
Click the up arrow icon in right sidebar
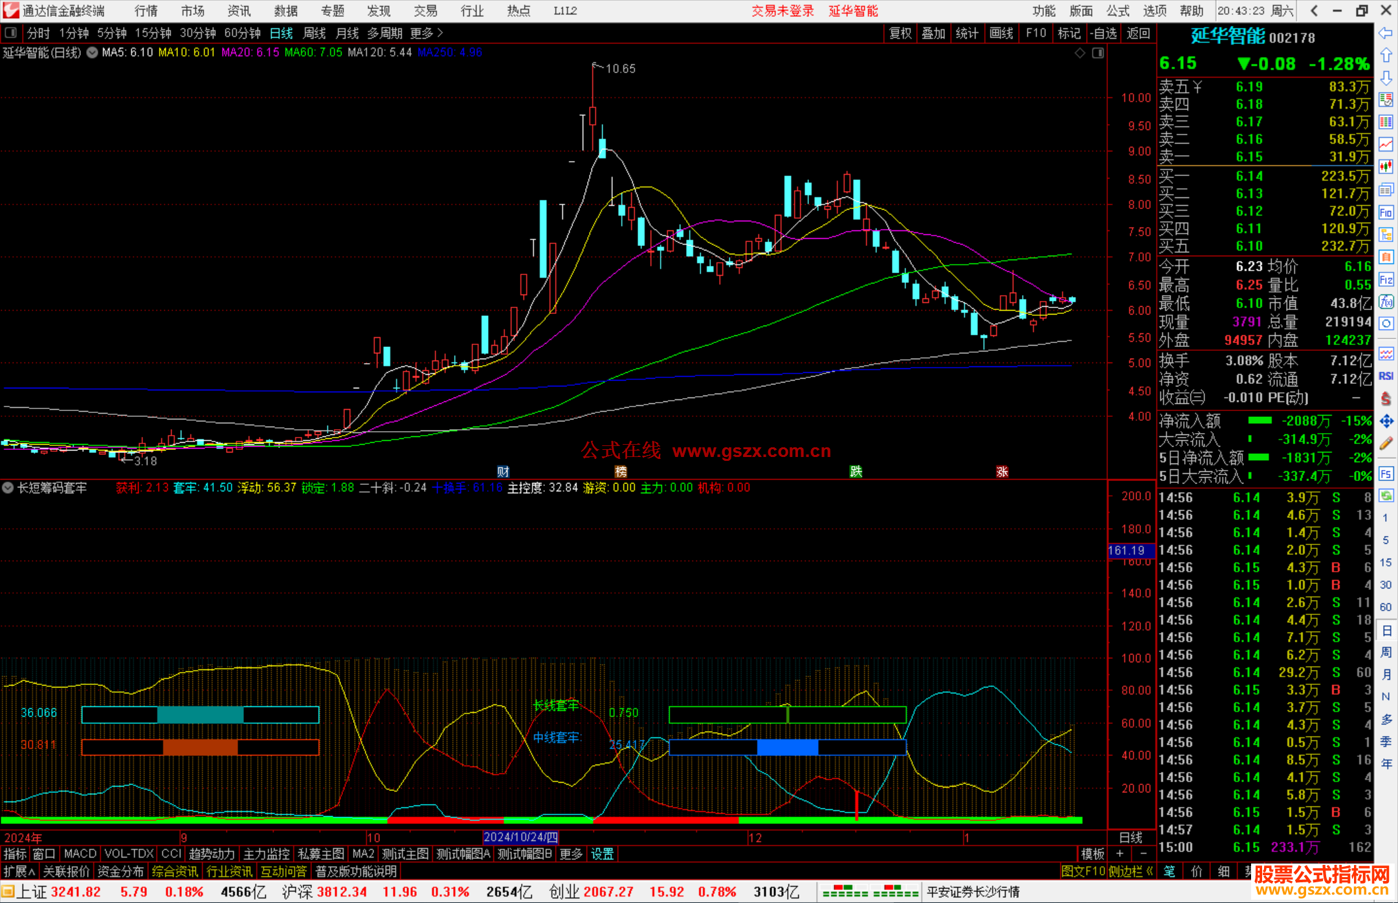[1386, 56]
